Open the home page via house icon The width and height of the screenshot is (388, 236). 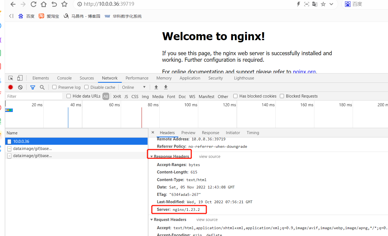coord(44,4)
